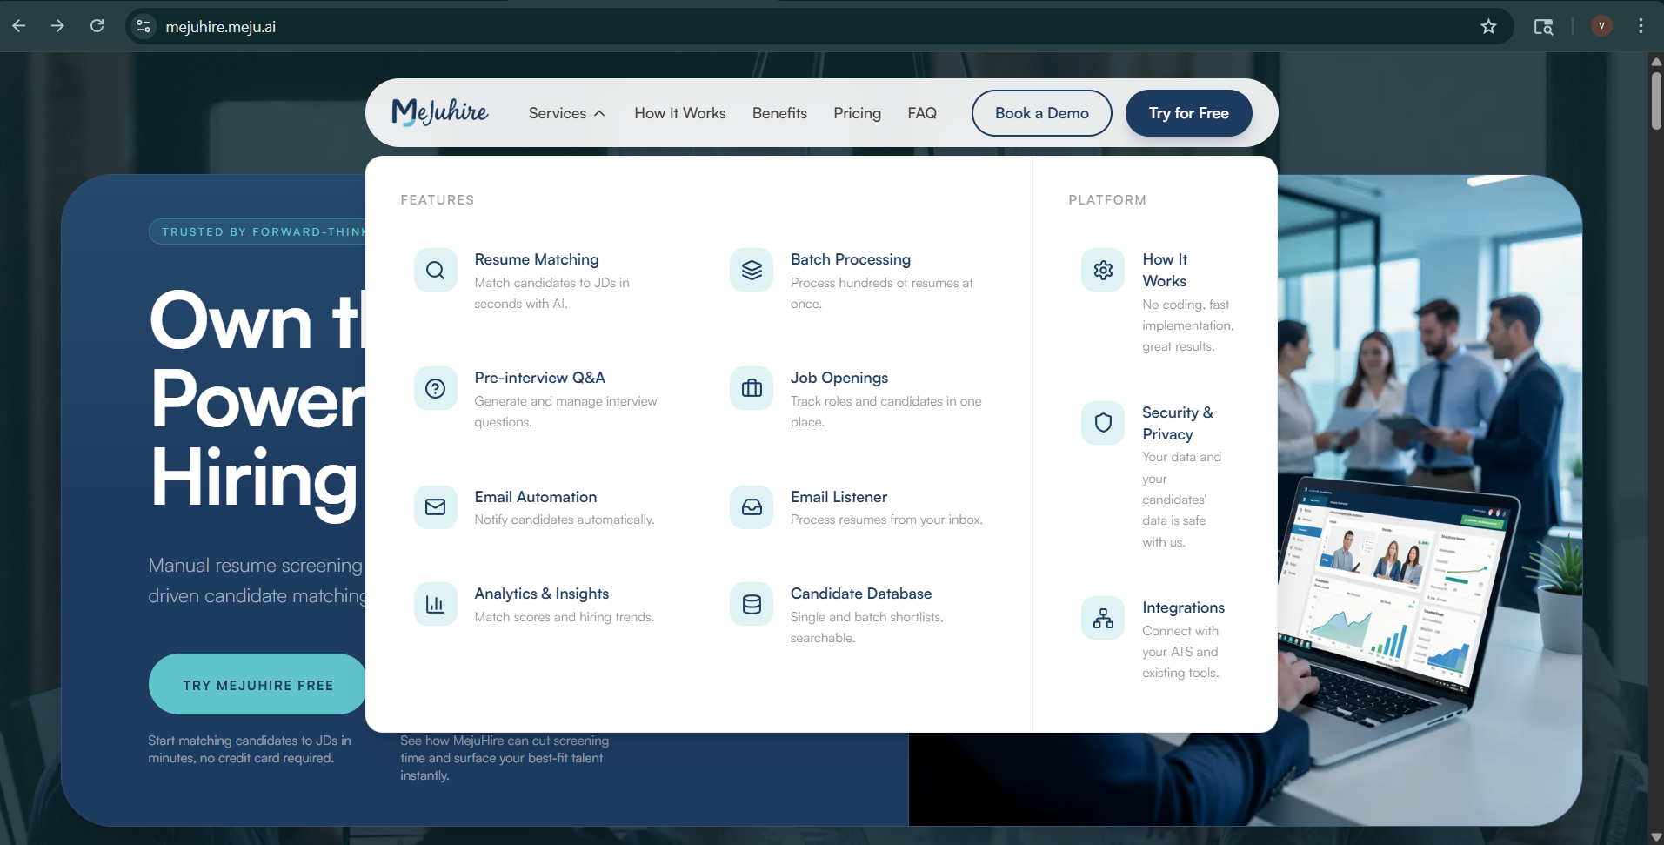This screenshot has height=845, width=1664.
Task: Click 'Single and batch shortlists, searchable.' text
Action: point(866,627)
